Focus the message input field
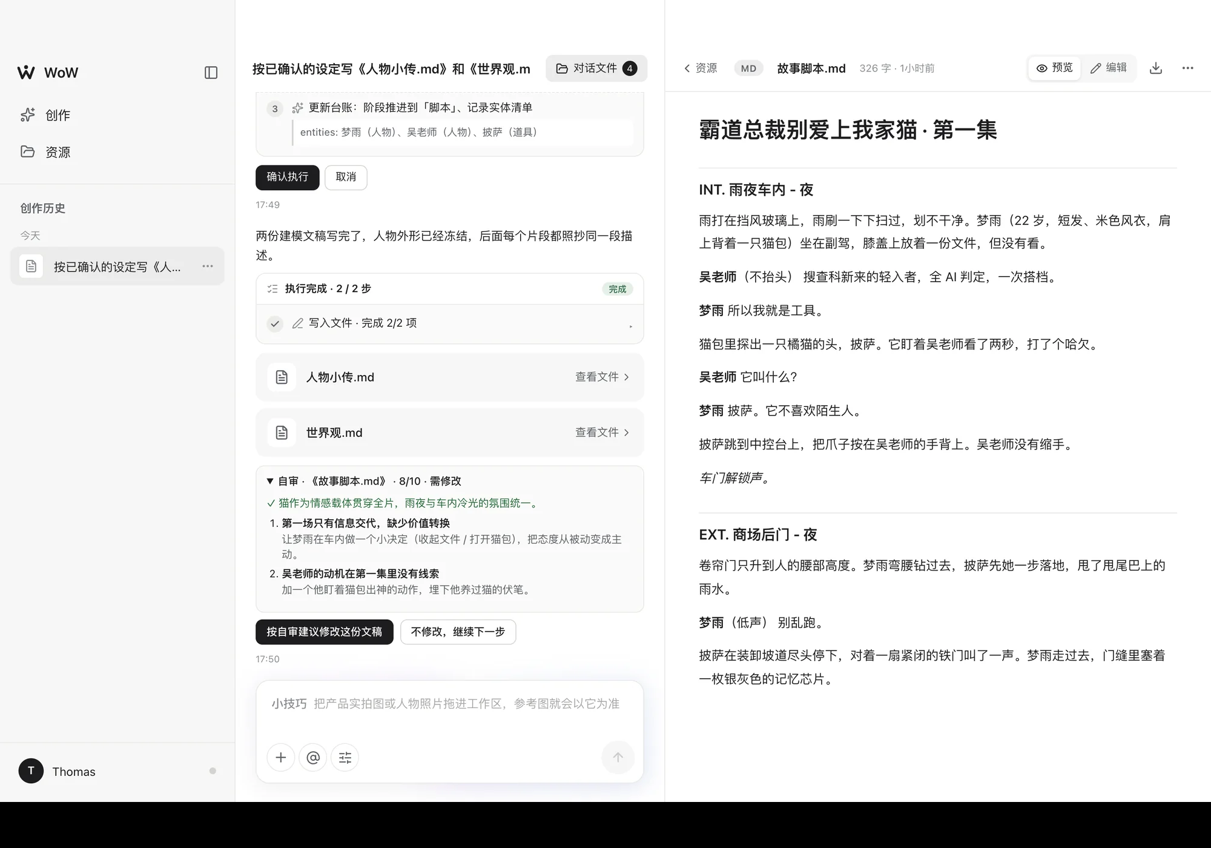1211x848 pixels. click(449, 705)
